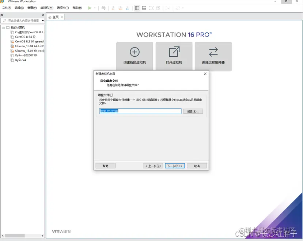The image size is (303, 241).
Task: Click the disk file name input field
Action: [x=140, y=111]
